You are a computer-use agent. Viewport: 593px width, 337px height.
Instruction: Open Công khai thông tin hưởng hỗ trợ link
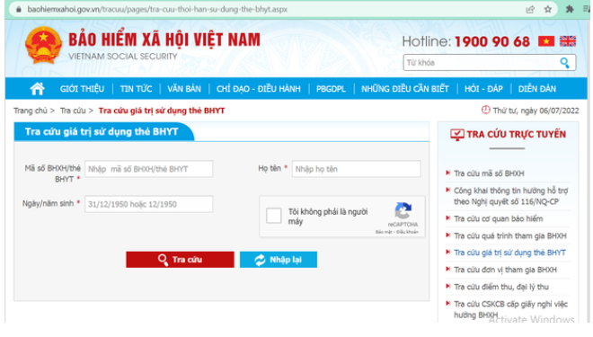[511, 196]
